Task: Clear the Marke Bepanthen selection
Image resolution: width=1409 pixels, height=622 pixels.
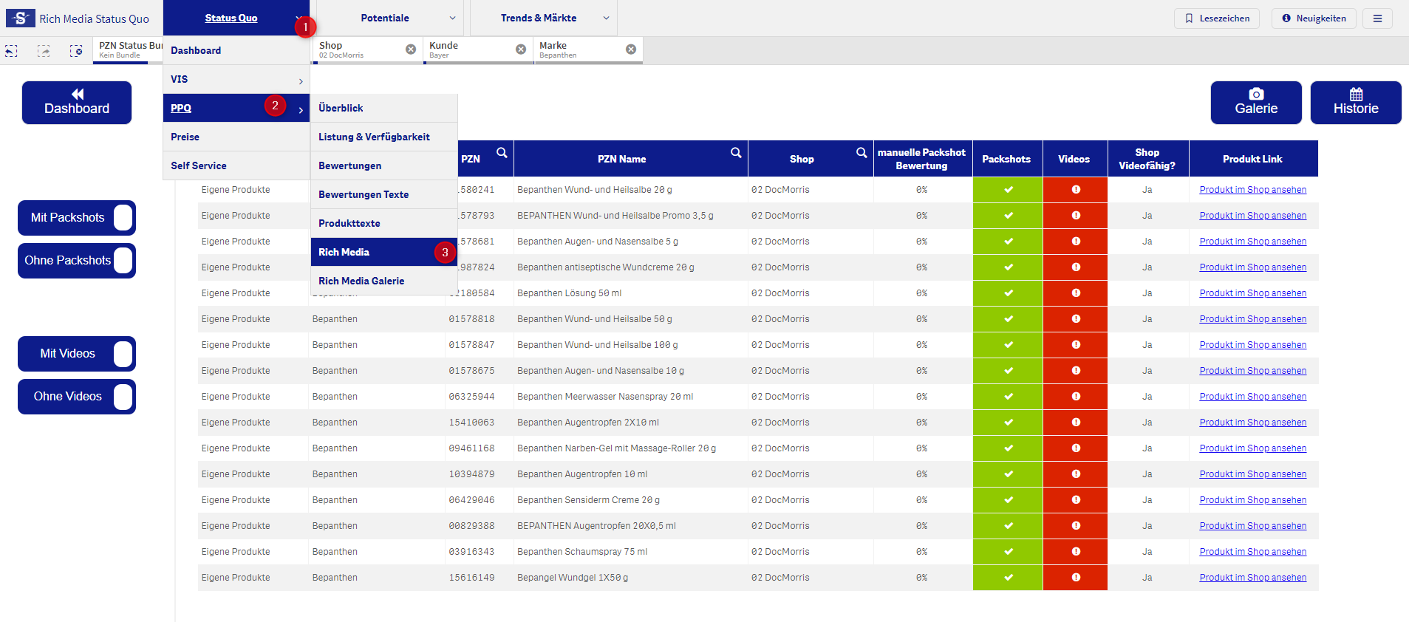Action: point(631,49)
